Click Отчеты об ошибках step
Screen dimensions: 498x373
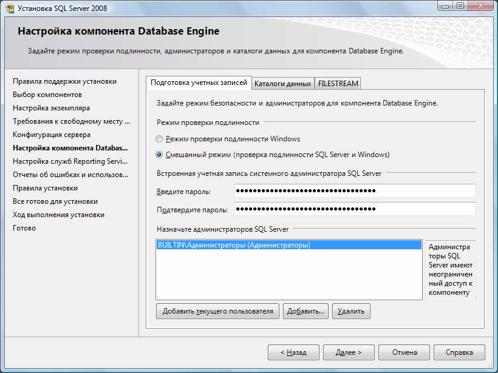tap(70, 175)
